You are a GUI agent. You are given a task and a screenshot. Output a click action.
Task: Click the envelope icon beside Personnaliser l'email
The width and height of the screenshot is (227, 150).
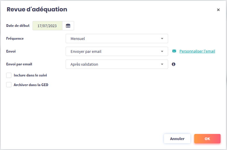[x=174, y=51]
